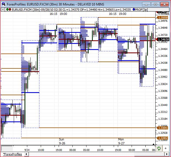The width and height of the screenshot is (171, 157).
Task: Click the 1.34976 price axis label
Action: (x=163, y=21)
